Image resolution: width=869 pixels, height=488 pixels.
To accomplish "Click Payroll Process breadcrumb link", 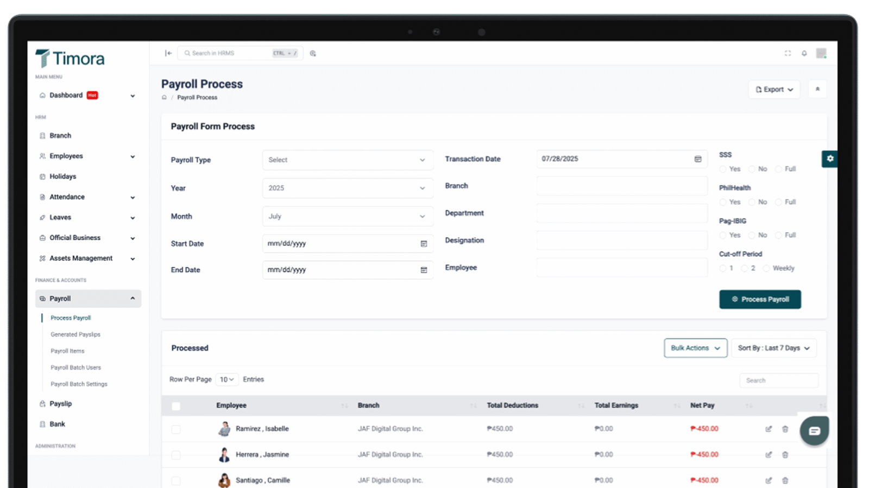I will click(x=197, y=98).
